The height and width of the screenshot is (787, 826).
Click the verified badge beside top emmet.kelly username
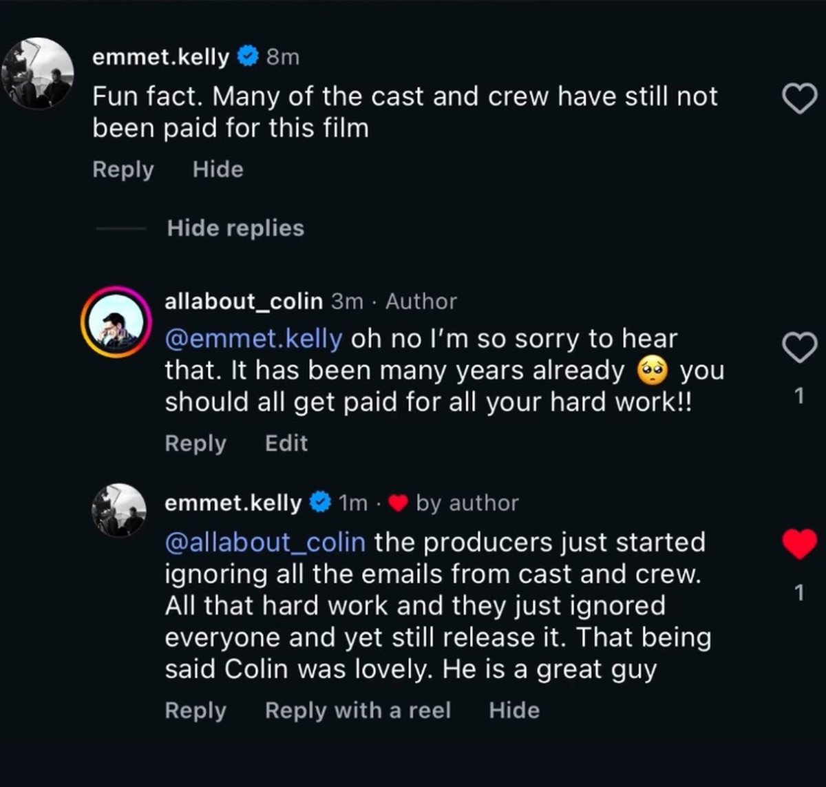(247, 57)
